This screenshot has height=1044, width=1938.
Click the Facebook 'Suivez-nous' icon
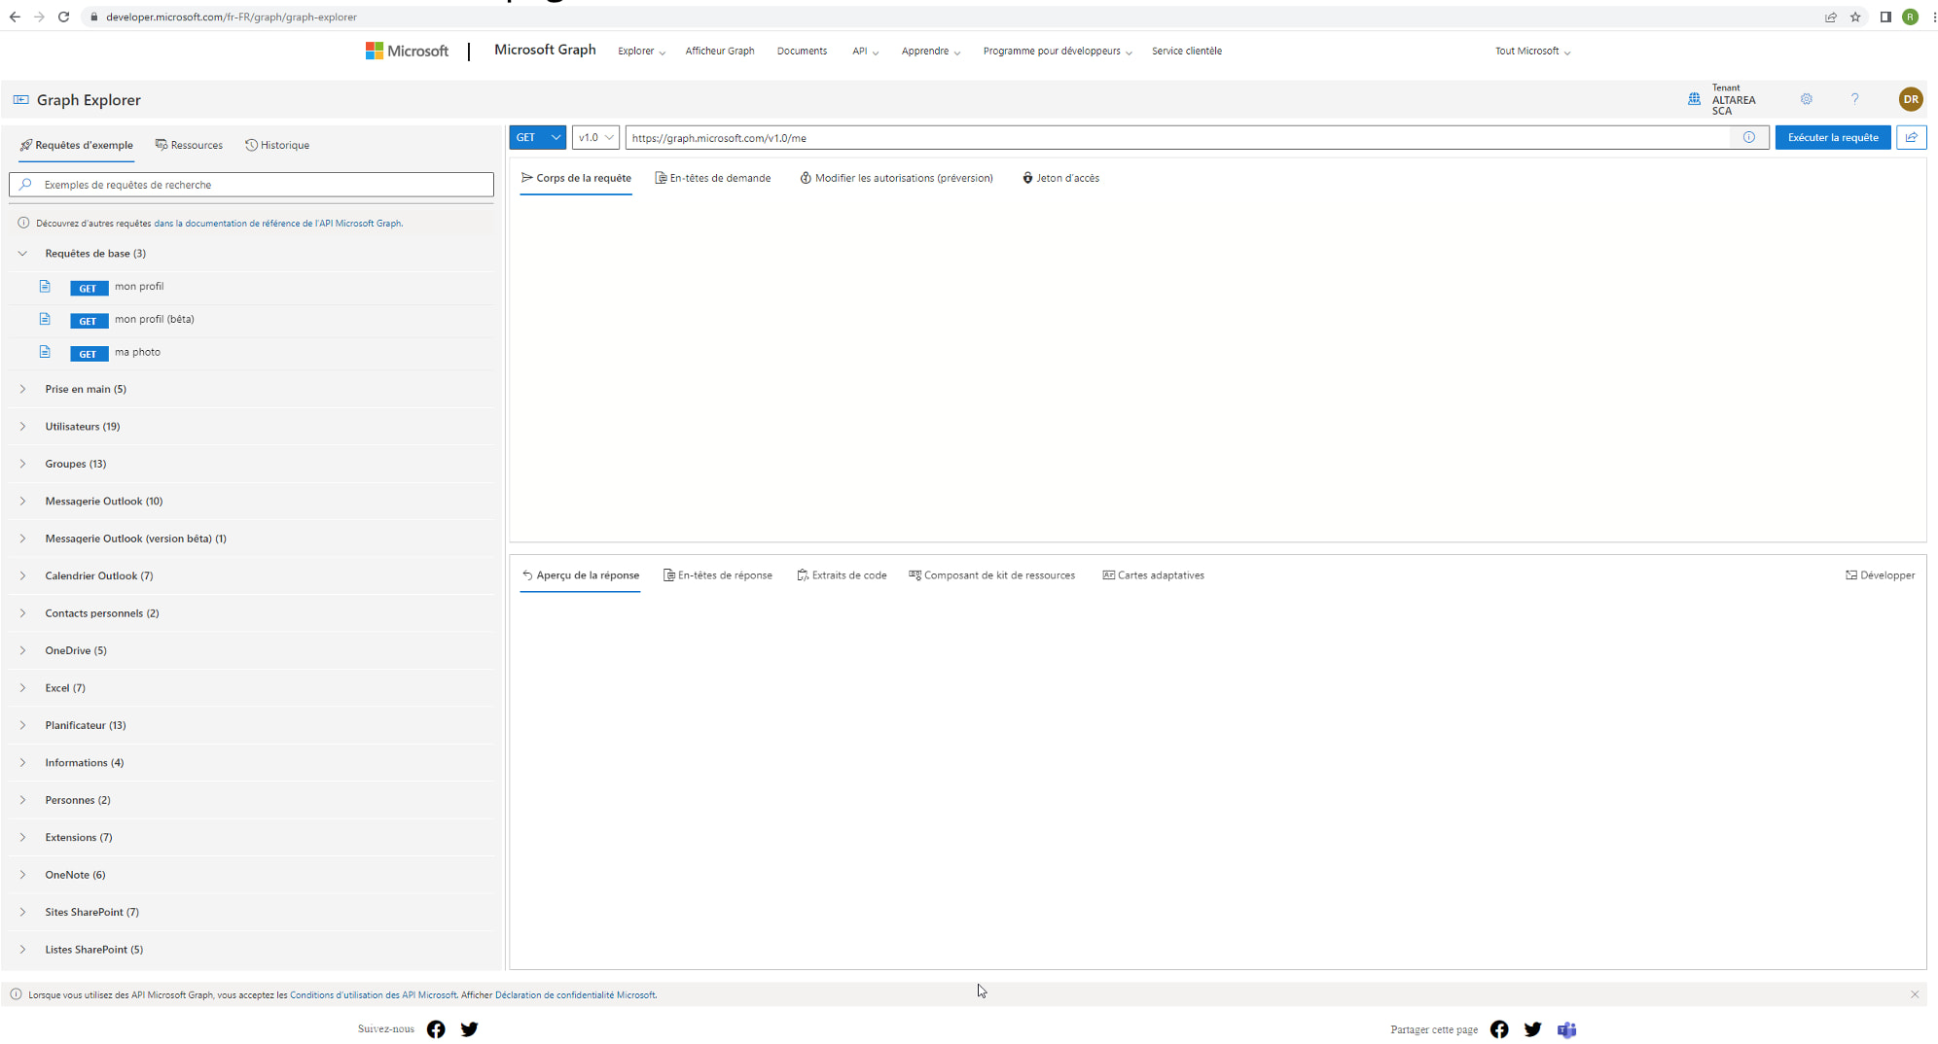[x=436, y=1029]
